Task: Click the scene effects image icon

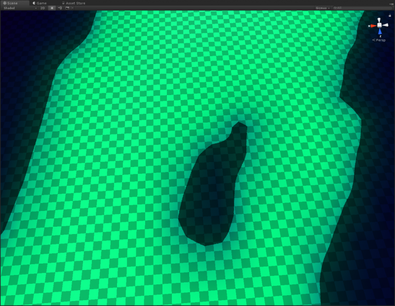Action: click(67, 8)
